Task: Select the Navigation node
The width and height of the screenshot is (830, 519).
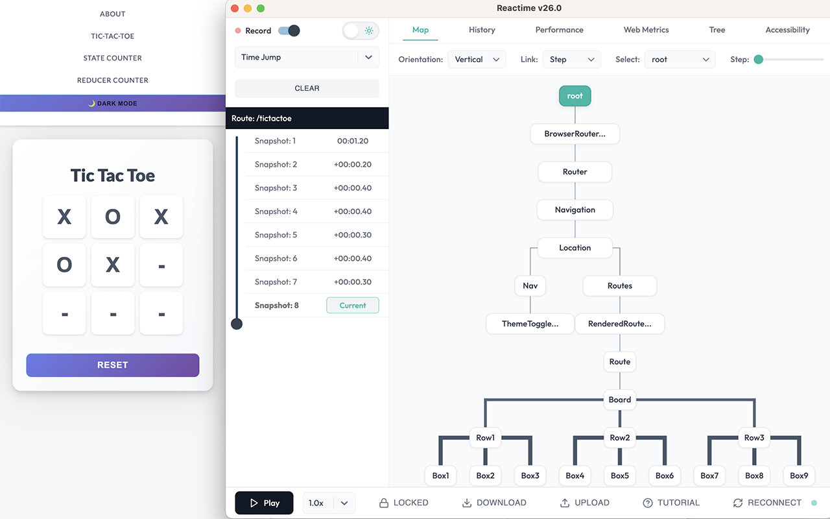Action: click(575, 210)
